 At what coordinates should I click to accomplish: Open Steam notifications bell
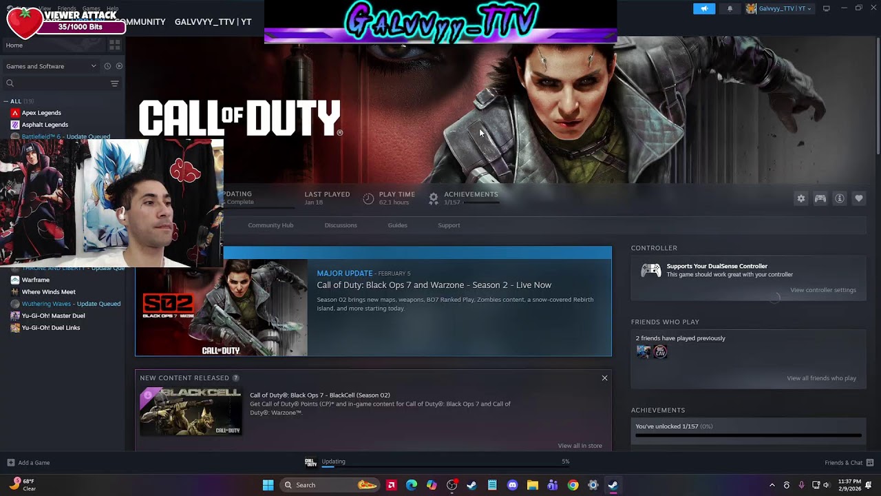(x=730, y=9)
